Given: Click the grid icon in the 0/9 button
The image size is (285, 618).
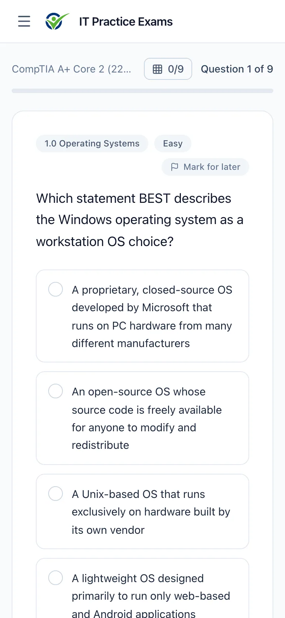Looking at the screenshot, I should (x=157, y=69).
